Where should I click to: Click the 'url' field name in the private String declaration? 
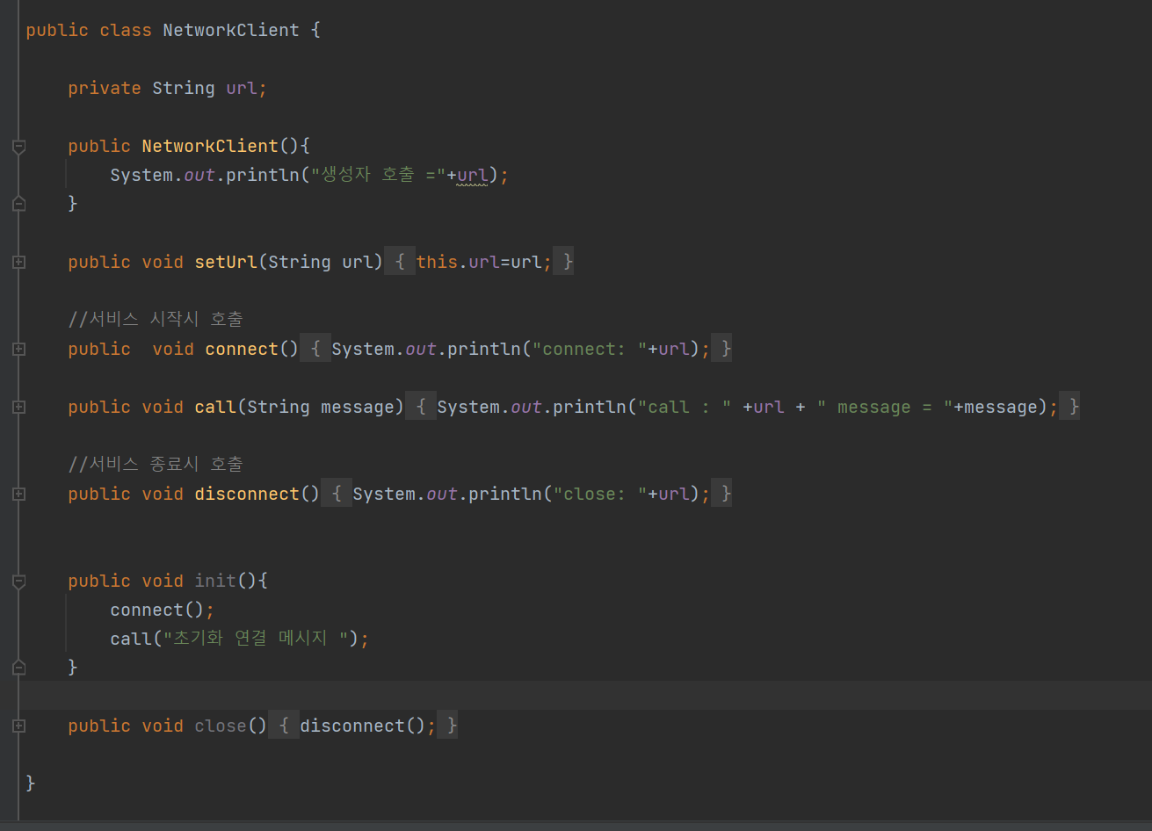(x=242, y=88)
